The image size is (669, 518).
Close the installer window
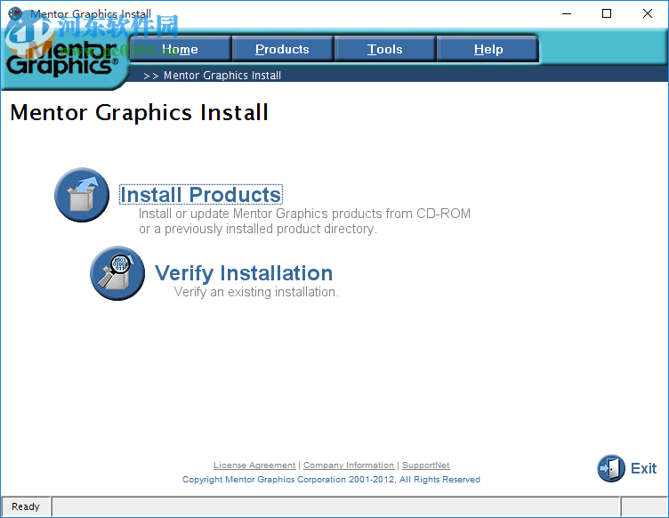pos(648,13)
